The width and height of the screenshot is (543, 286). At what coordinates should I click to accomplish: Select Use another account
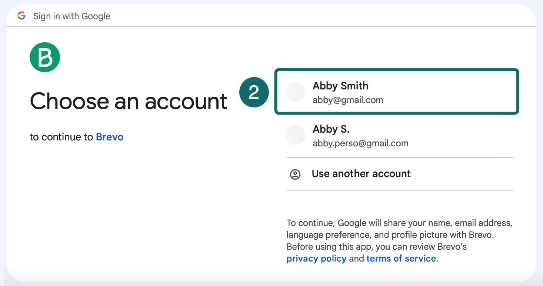[361, 173]
